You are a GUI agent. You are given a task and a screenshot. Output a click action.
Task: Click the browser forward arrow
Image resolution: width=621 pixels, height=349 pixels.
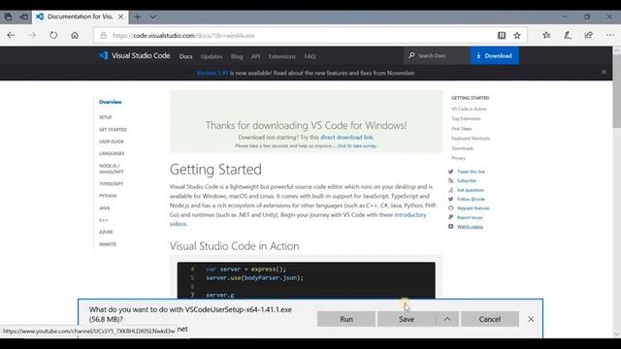[32, 35]
